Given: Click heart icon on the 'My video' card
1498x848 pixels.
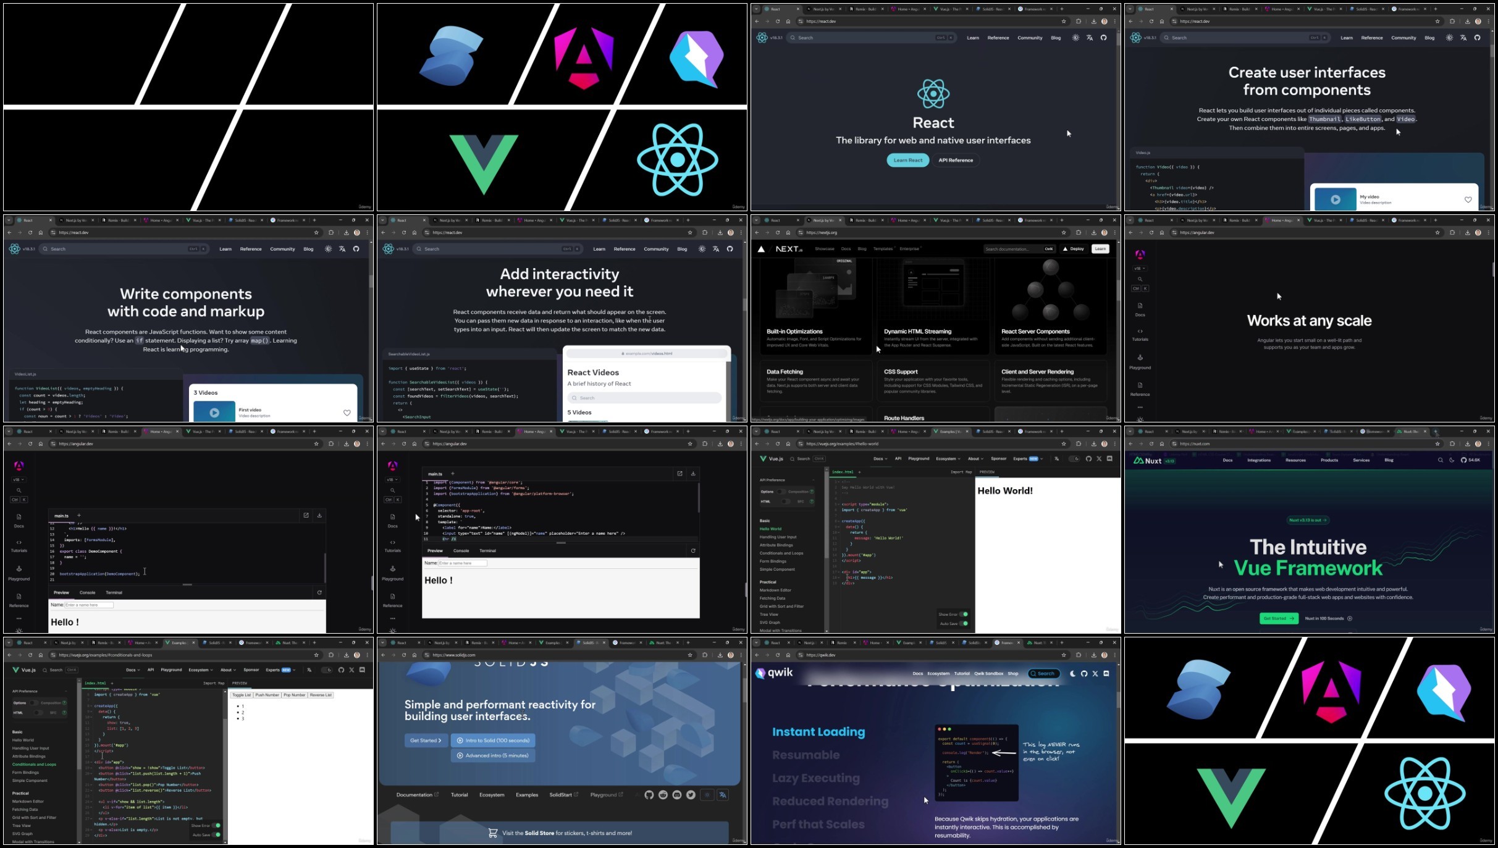Looking at the screenshot, I should click(x=1468, y=199).
